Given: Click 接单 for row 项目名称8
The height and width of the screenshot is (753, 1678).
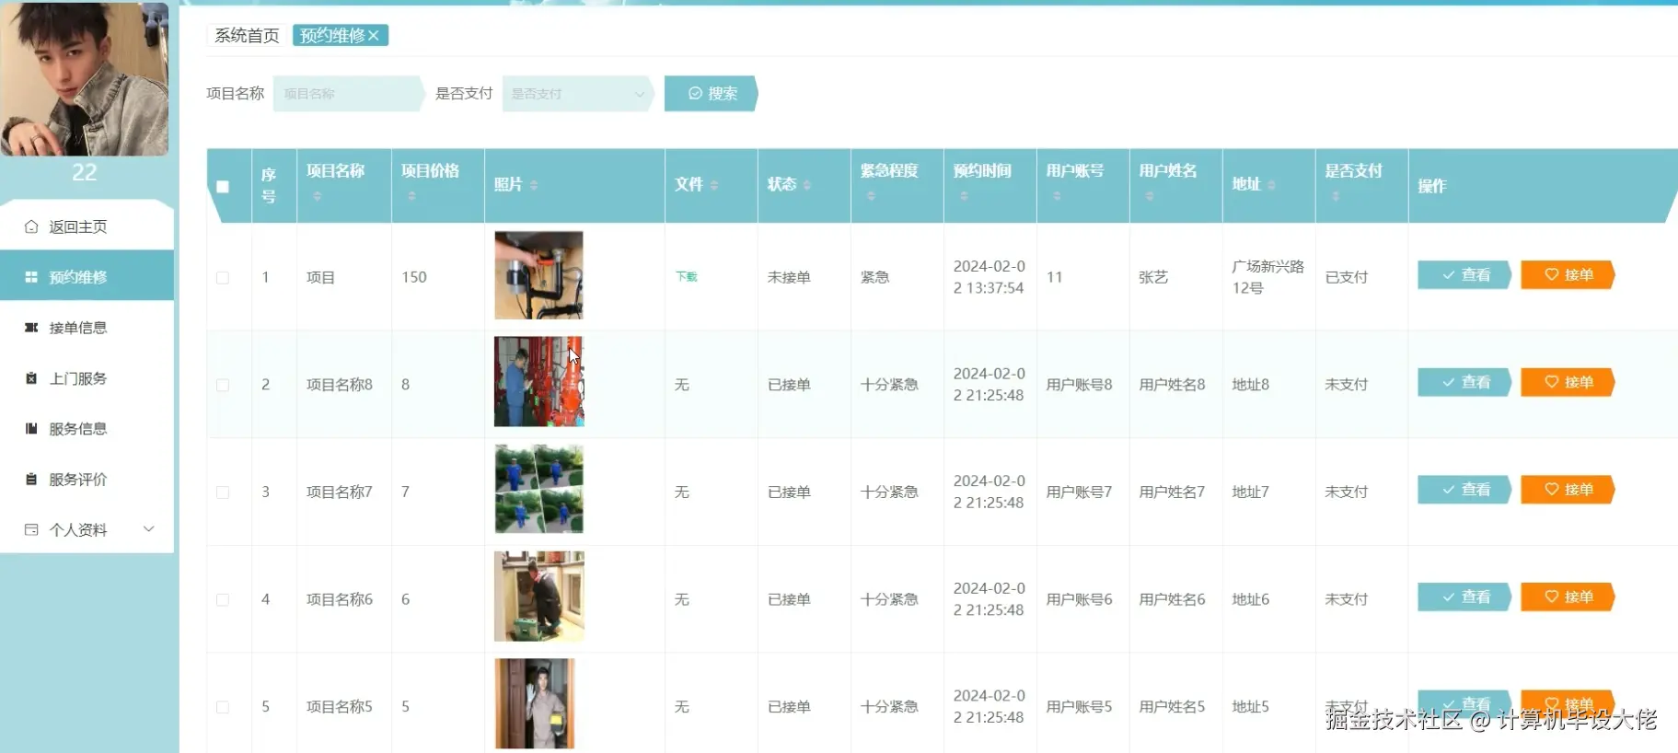Looking at the screenshot, I should 1568,382.
